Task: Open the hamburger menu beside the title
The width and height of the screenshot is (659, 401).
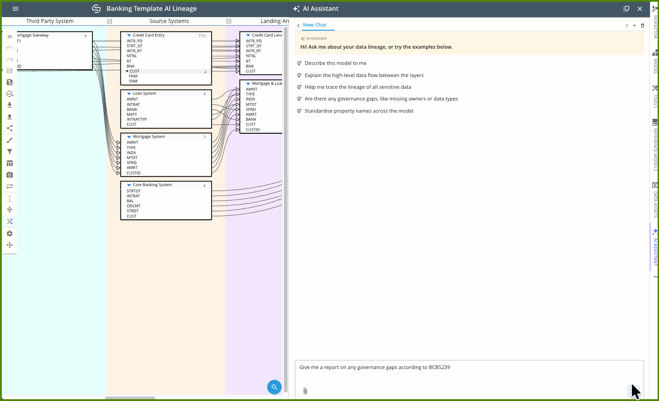Action: [x=15, y=9]
